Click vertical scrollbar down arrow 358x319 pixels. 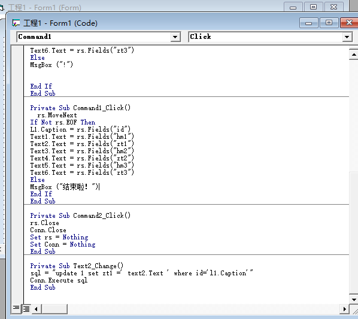(354, 299)
